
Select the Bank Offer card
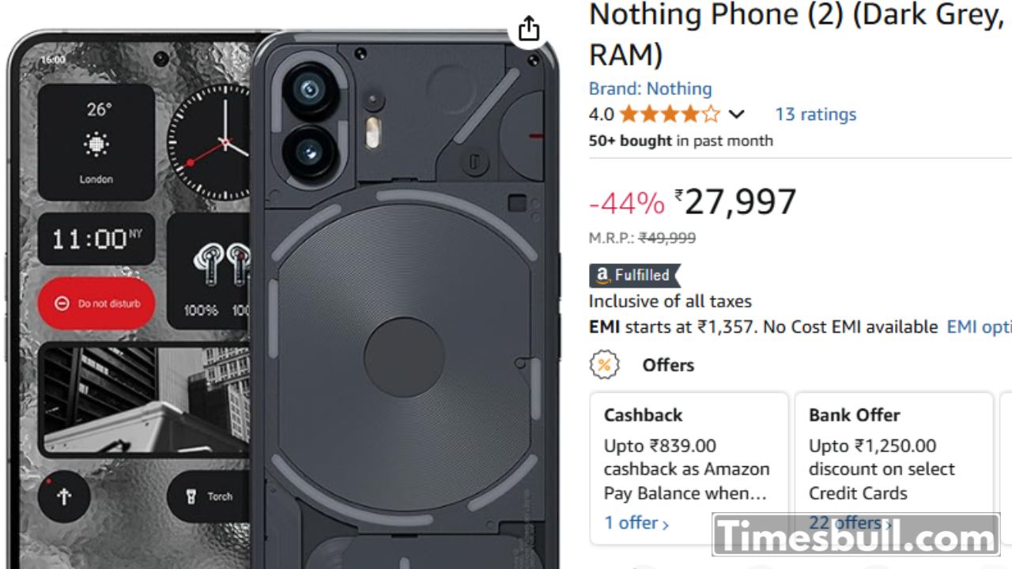pos(893,458)
